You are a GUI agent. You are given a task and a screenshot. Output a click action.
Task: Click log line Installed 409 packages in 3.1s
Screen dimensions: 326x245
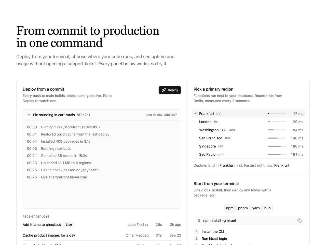pos(66,141)
